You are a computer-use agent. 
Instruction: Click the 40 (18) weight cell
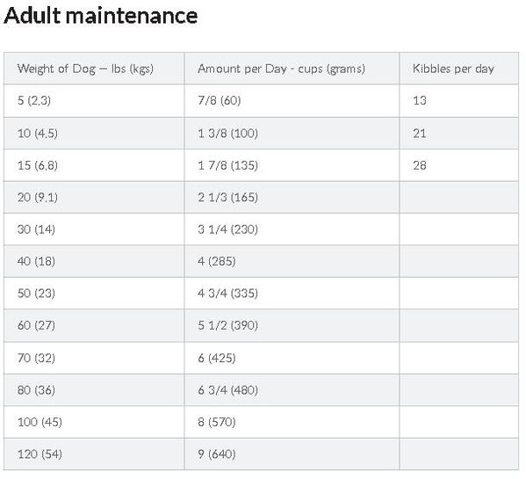tap(94, 261)
